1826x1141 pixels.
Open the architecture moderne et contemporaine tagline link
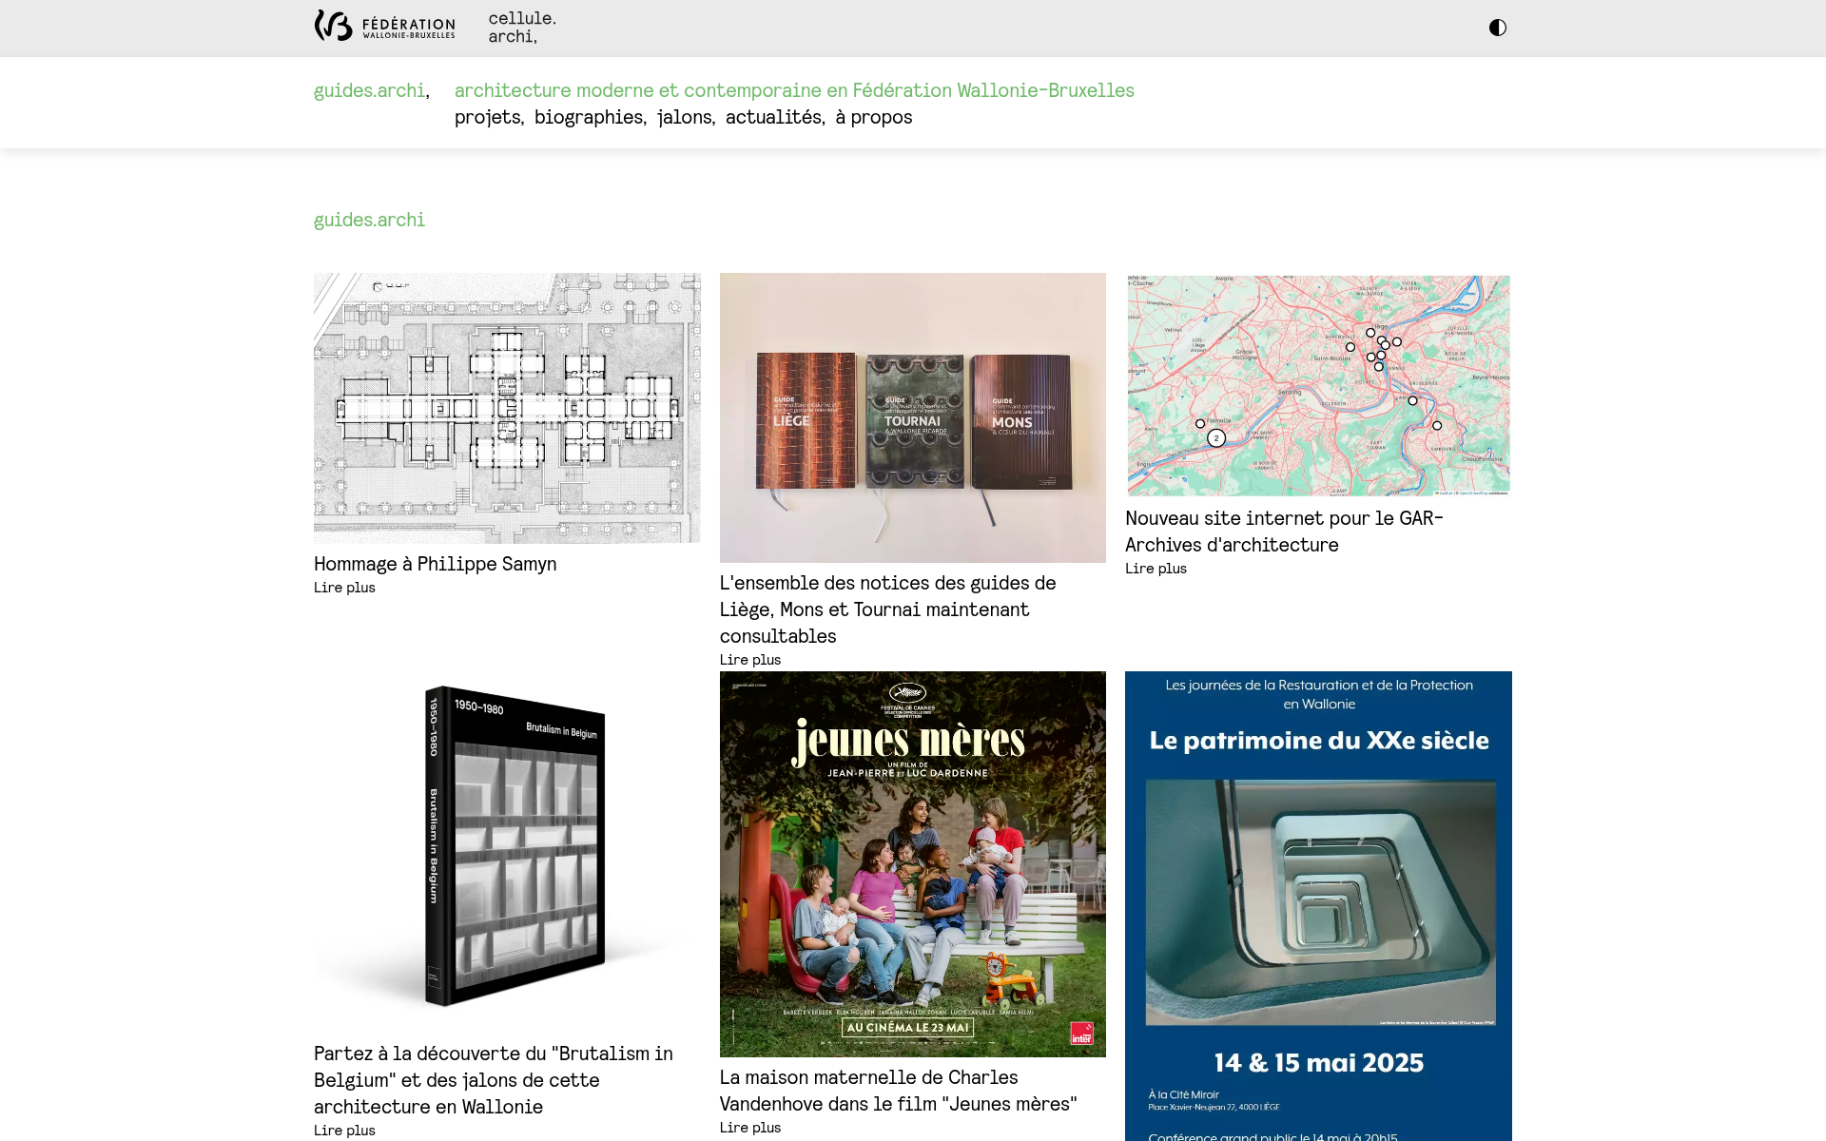pos(794,90)
